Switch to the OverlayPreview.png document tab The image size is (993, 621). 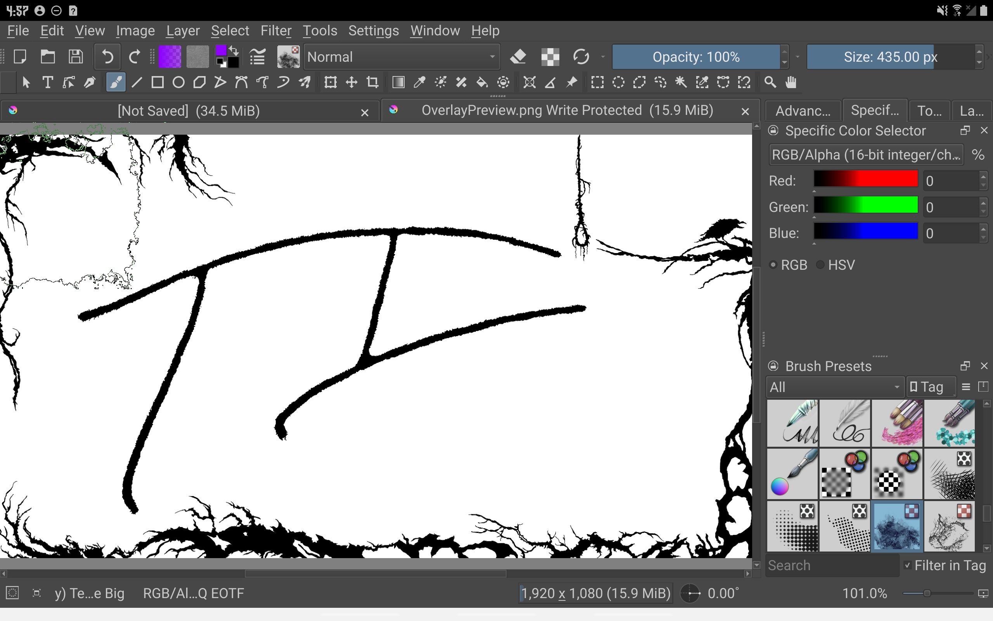pos(567,111)
